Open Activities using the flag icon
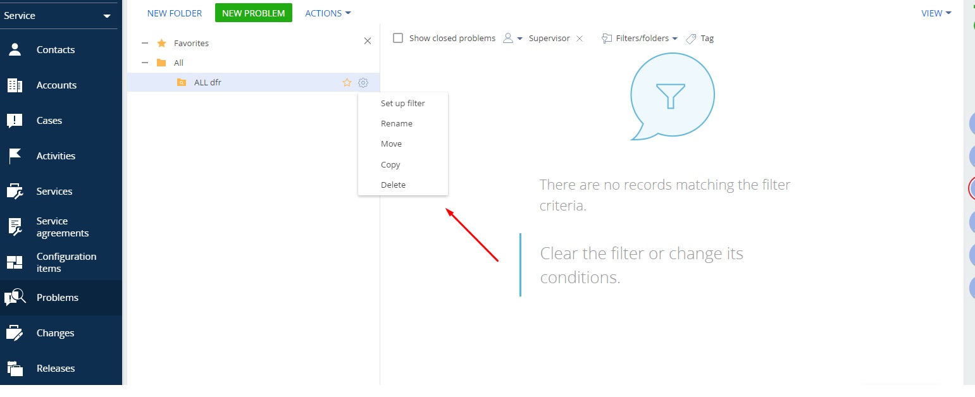This screenshot has height=397, width=975. 15,156
